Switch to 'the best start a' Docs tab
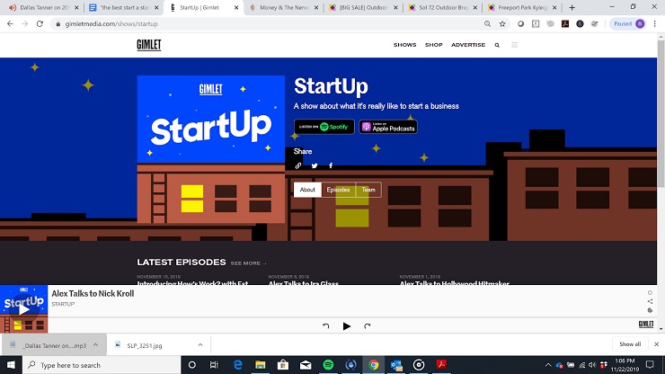 pyautogui.click(x=122, y=7)
